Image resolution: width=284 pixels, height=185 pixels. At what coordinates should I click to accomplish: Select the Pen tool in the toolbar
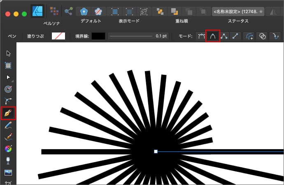click(x=8, y=113)
